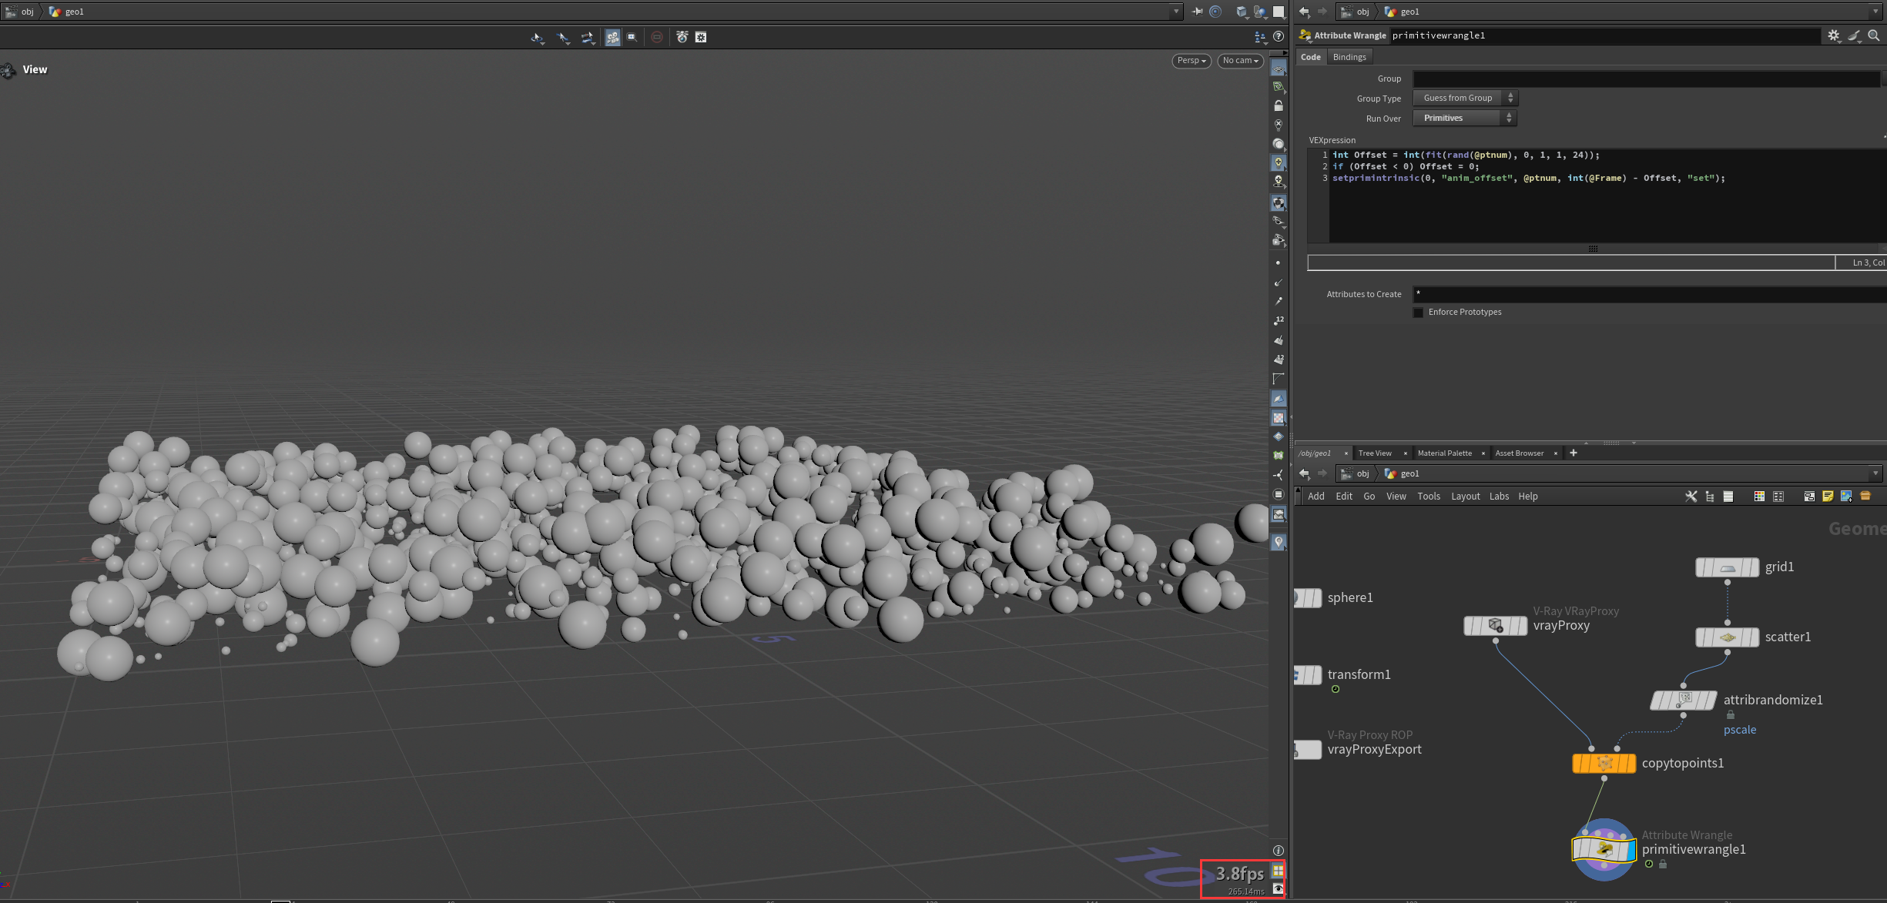Go back in network editor navigation
The image size is (1887, 903).
(1304, 473)
